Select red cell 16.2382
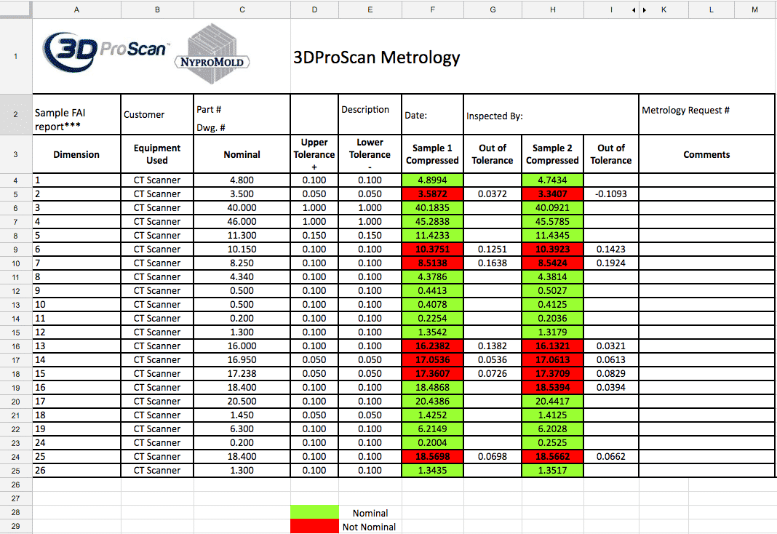 (433, 346)
